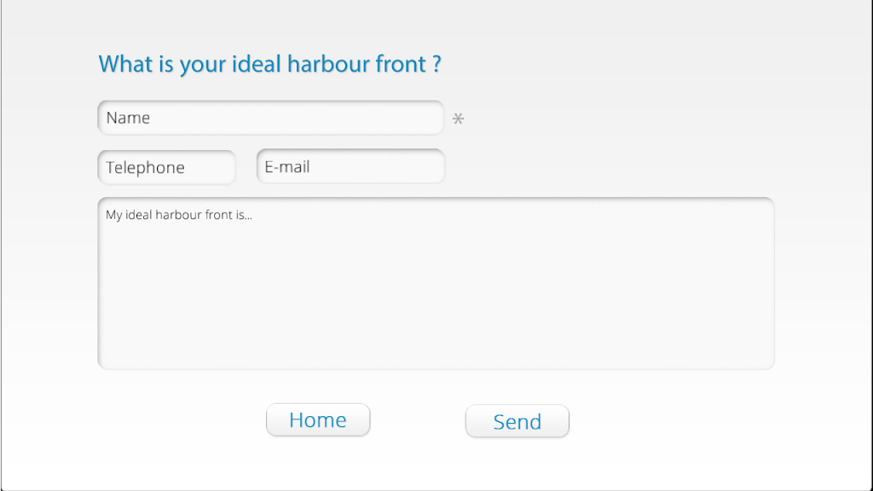
Task: Click the "My ideal harbour front is..." placeholder
Action: click(x=179, y=215)
